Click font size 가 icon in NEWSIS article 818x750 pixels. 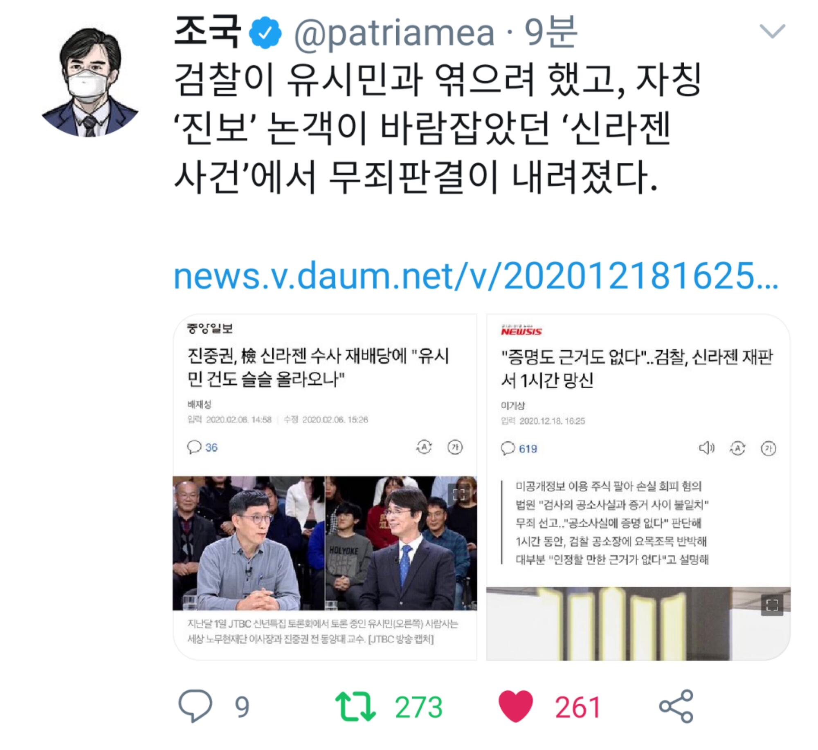click(769, 448)
